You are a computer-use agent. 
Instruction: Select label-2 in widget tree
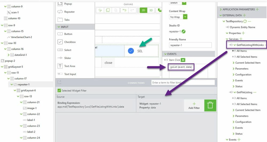pyautogui.click(x=31, y=132)
